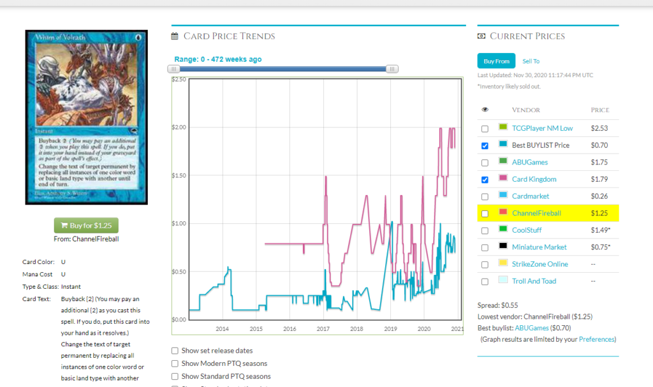The width and height of the screenshot is (653, 387).
Task: Click the TCGPlayer NM Low green swatch
Action: tap(503, 127)
